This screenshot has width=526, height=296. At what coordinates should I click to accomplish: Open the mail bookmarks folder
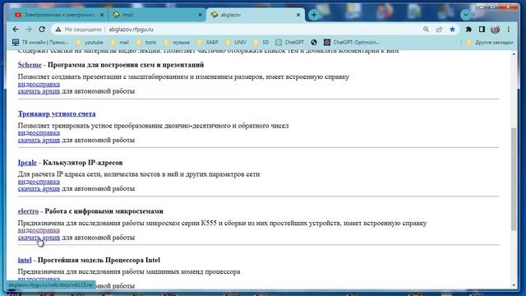(x=120, y=42)
